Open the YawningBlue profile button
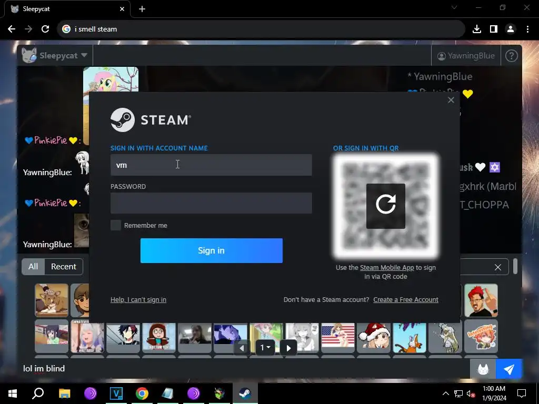Screen dimensions: 539x404 tap(466, 56)
